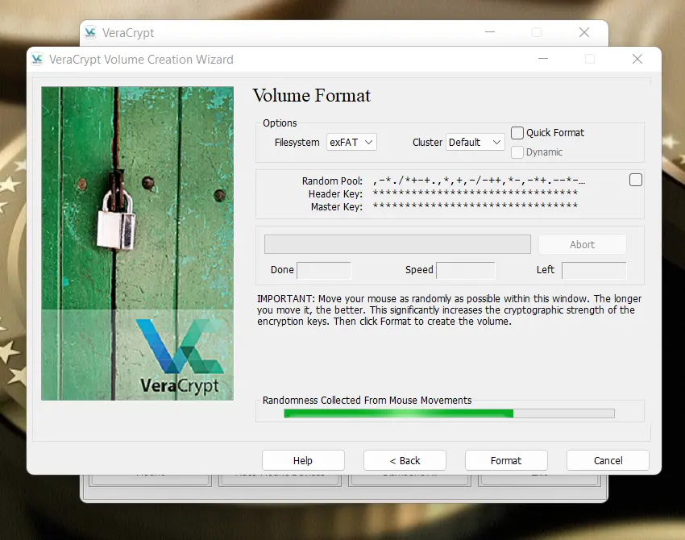Screen dimensions: 685x540
Task: Click the Randomness Collected From Mouse Movements label
Action: [x=367, y=401]
